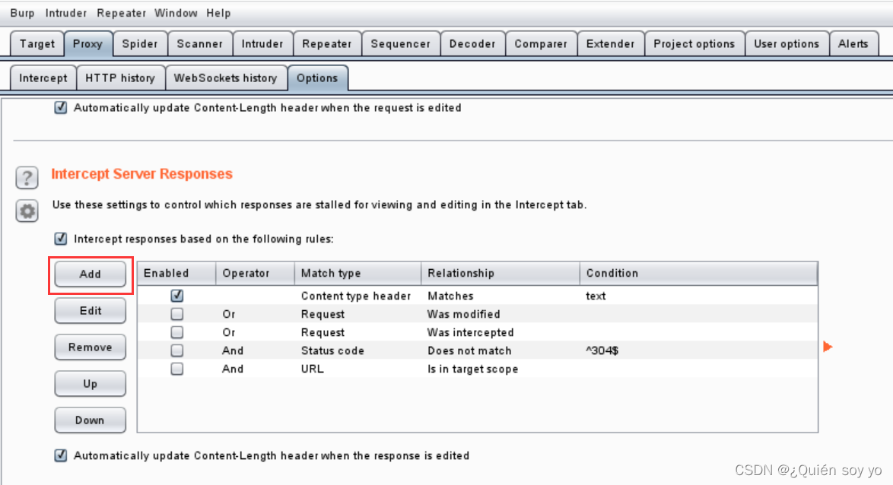Switch to the Decoder tab

point(472,44)
